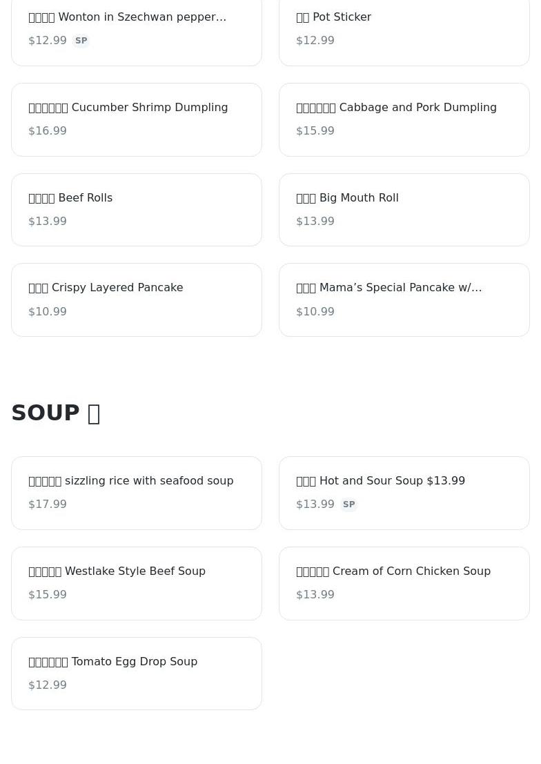Screen dimensions: 541x764
Task: Click the SOUP section heading
Action: coord(56,413)
